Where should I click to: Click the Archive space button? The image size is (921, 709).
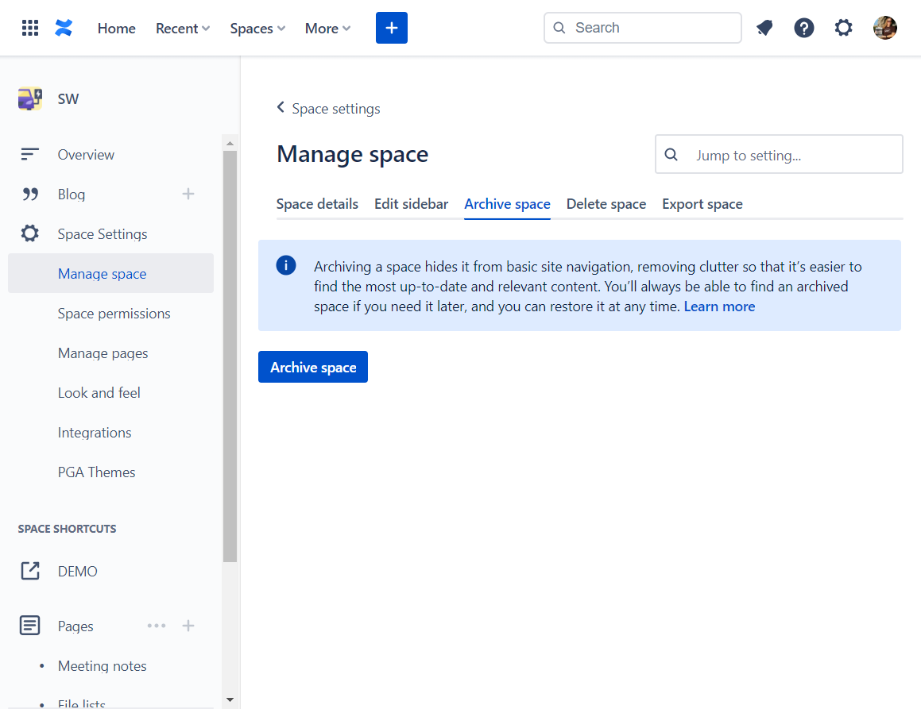point(312,367)
